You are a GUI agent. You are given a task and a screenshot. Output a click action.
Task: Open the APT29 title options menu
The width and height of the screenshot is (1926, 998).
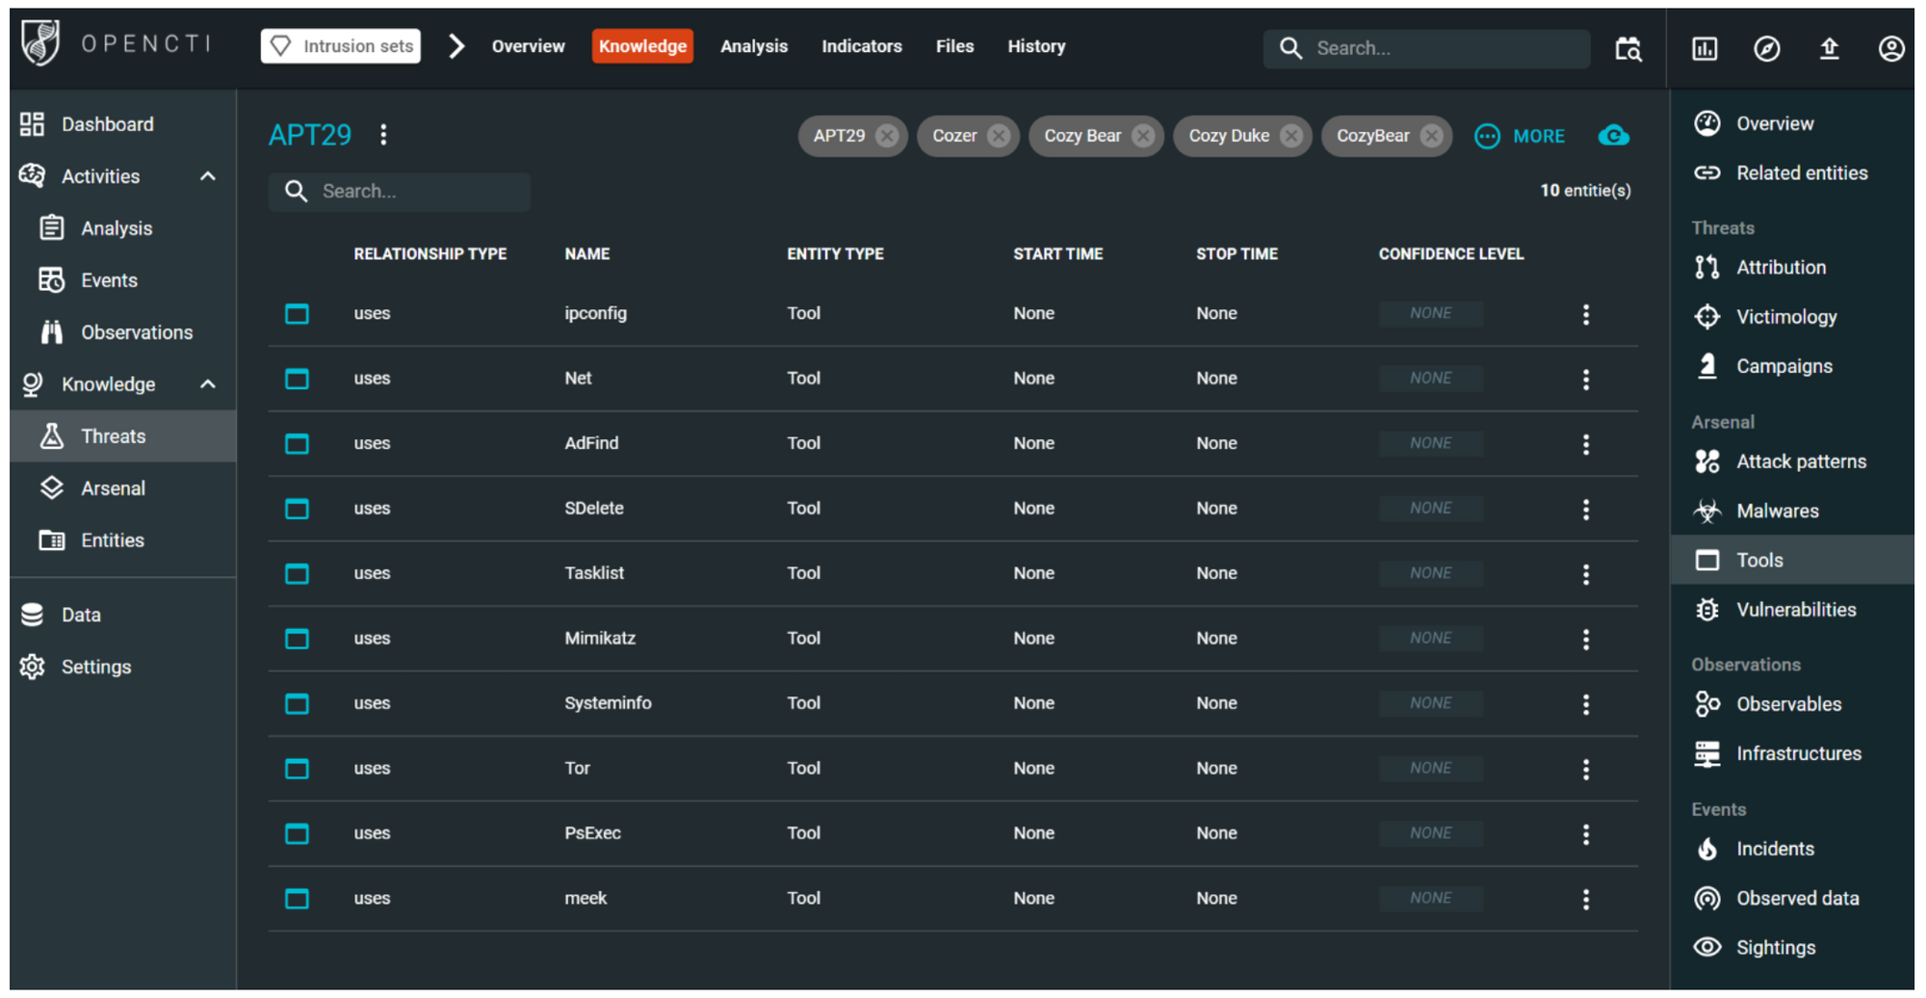point(383,135)
